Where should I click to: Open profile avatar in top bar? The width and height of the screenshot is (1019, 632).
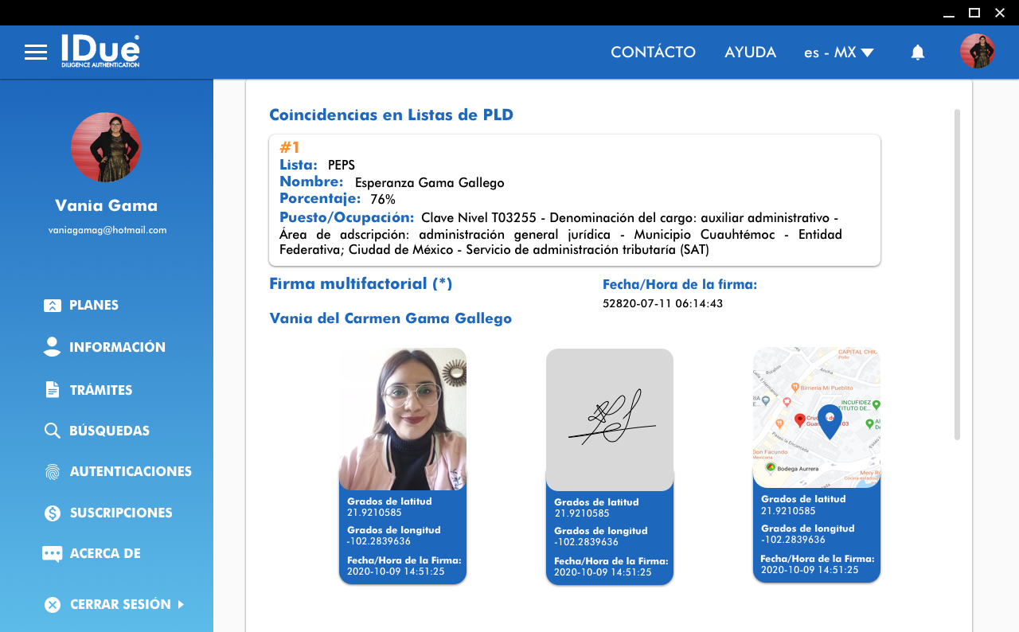tap(977, 51)
